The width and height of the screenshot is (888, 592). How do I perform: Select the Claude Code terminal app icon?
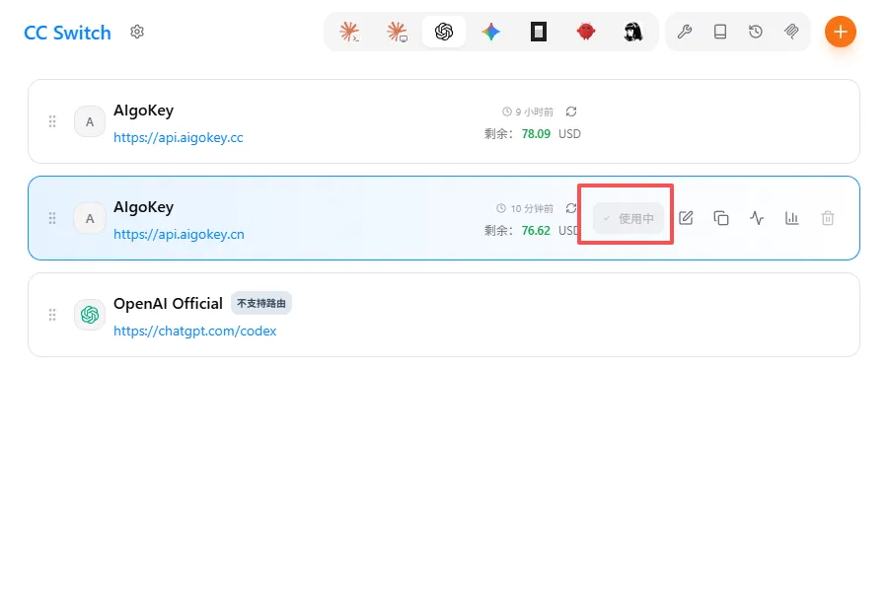349,32
